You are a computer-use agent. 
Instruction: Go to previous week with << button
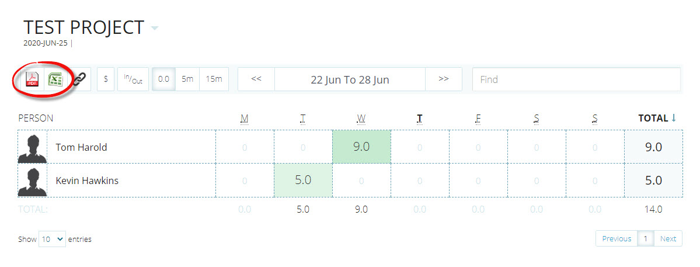(256, 79)
